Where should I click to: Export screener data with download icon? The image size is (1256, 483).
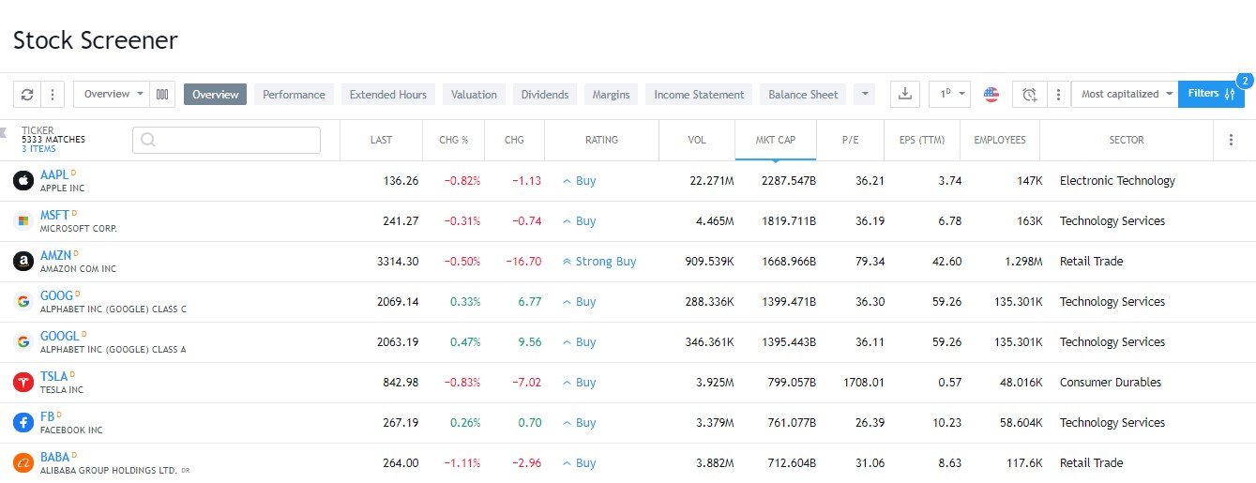point(904,95)
